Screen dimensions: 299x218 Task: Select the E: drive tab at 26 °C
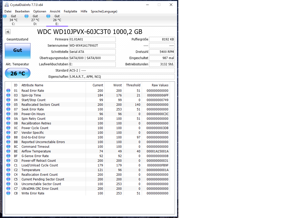click(x=57, y=20)
